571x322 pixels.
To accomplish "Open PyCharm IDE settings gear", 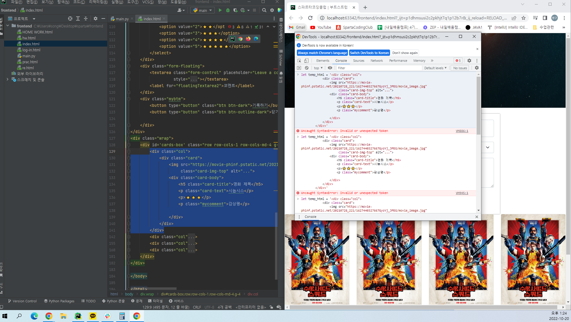I will (x=272, y=10).
